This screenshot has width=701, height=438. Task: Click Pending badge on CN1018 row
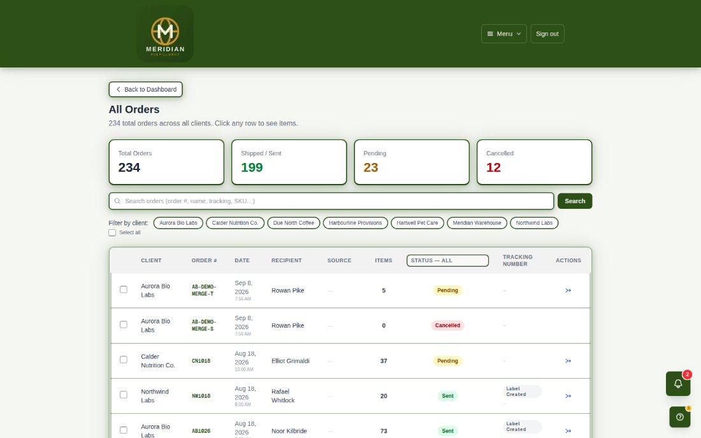pos(447,361)
